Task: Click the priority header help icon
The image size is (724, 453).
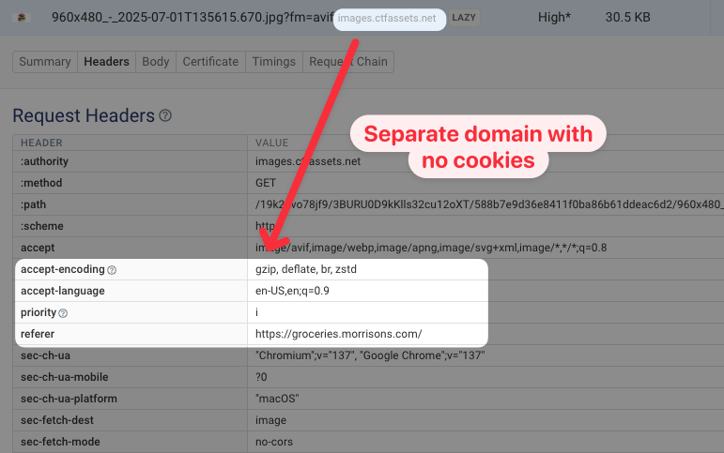Action: click(63, 313)
